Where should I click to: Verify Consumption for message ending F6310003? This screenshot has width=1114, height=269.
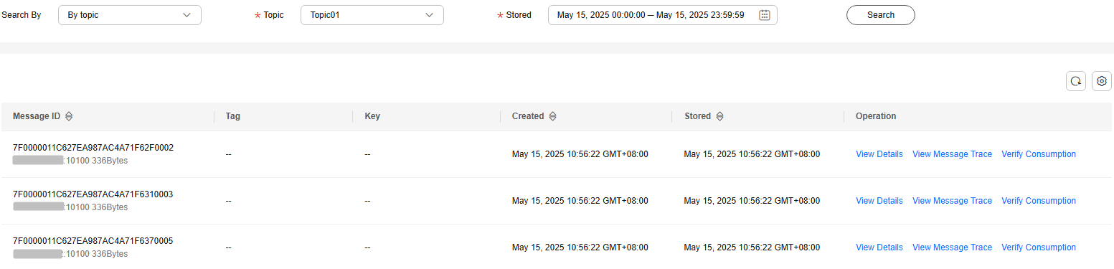pyautogui.click(x=1039, y=201)
